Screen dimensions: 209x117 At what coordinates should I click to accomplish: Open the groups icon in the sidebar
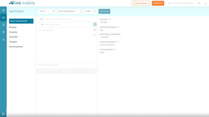(x=3, y=32)
